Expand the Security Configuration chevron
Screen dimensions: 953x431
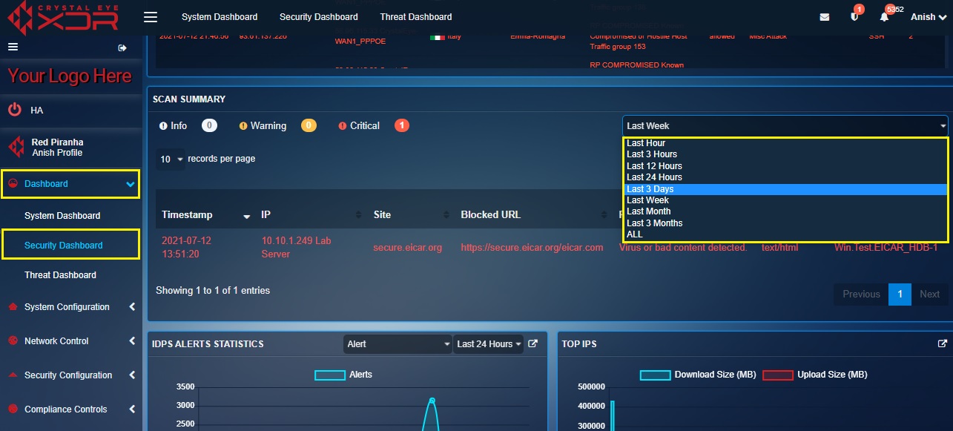click(x=132, y=375)
